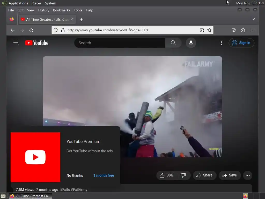Open the Places system menu
The height and width of the screenshot is (199, 265).
point(36,3)
